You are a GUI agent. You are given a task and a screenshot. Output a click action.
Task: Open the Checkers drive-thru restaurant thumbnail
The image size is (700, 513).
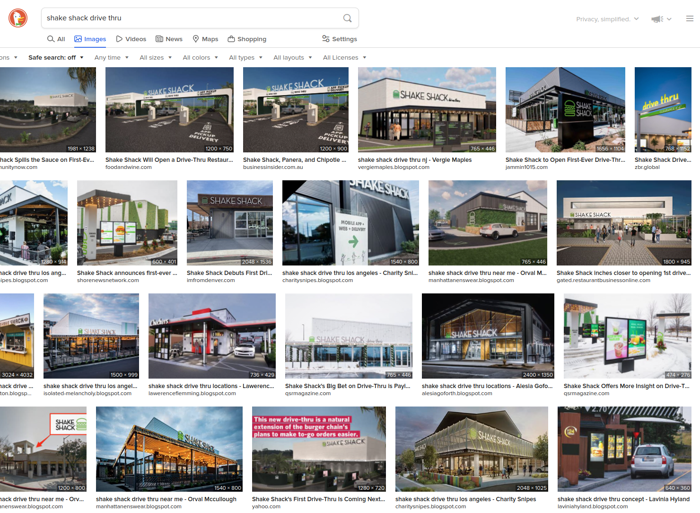[x=212, y=336]
